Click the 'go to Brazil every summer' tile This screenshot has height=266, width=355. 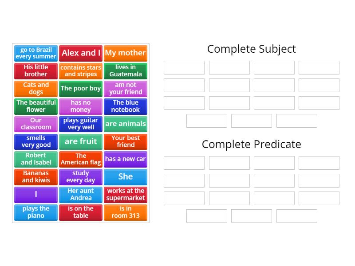36,53
